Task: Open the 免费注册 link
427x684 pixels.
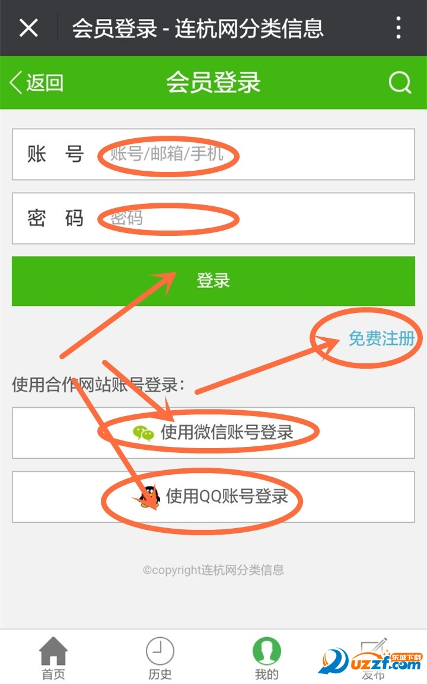Action: tap(381, 338)
